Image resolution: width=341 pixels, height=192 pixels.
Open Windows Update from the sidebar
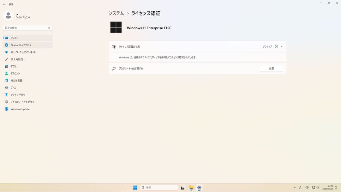click(x=20, y=109)
